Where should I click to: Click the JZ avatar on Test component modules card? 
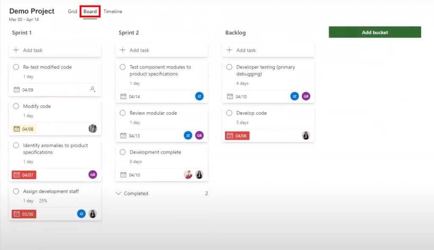click(x=199, y=96)
